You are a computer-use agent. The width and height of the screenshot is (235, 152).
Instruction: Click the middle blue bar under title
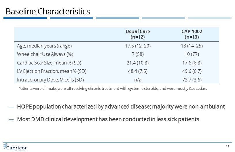(117, 18)
